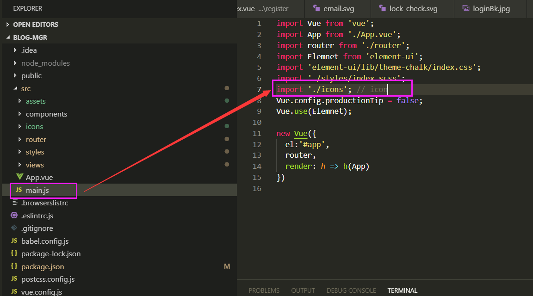The height and width of the screenshot is (296, 533).
Task: Click the Vue.use(Elemnet) code line
Action: 314,111
